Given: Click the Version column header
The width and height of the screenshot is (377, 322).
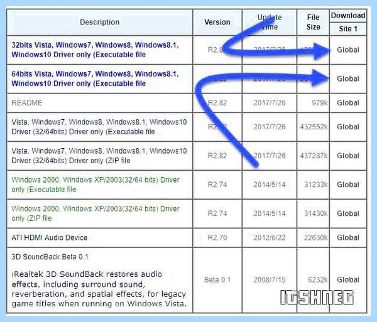Looking at the screenshot, I should pyautogui.click(x=217, y=22).
